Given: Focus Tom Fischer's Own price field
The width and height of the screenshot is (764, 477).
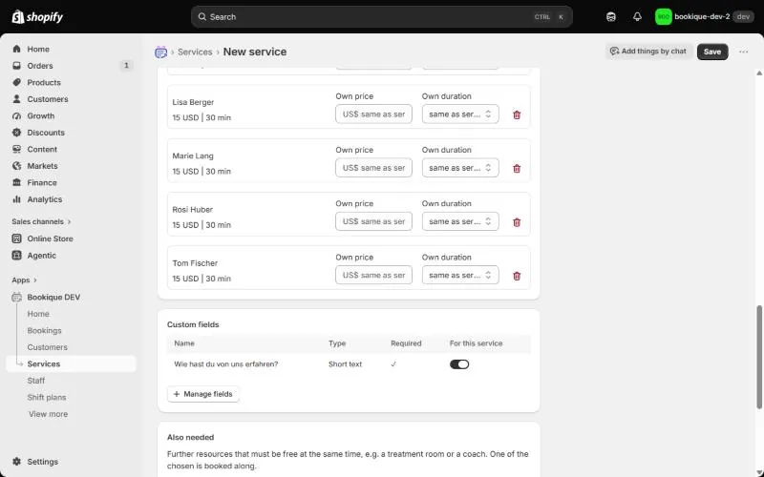Looking at the screenshot, I should point(373,275).
